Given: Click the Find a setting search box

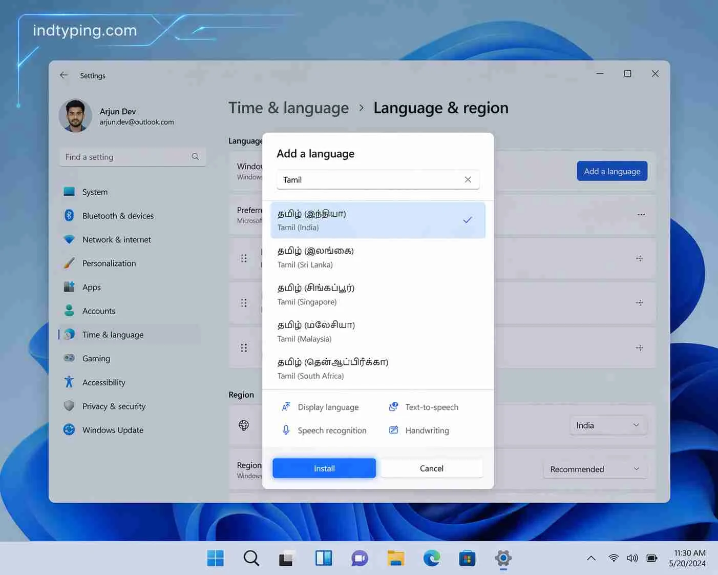Looking at the screenshot, I should pos(133,157).
